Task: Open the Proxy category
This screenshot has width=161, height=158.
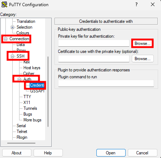Action: click(x=21, y=50)
